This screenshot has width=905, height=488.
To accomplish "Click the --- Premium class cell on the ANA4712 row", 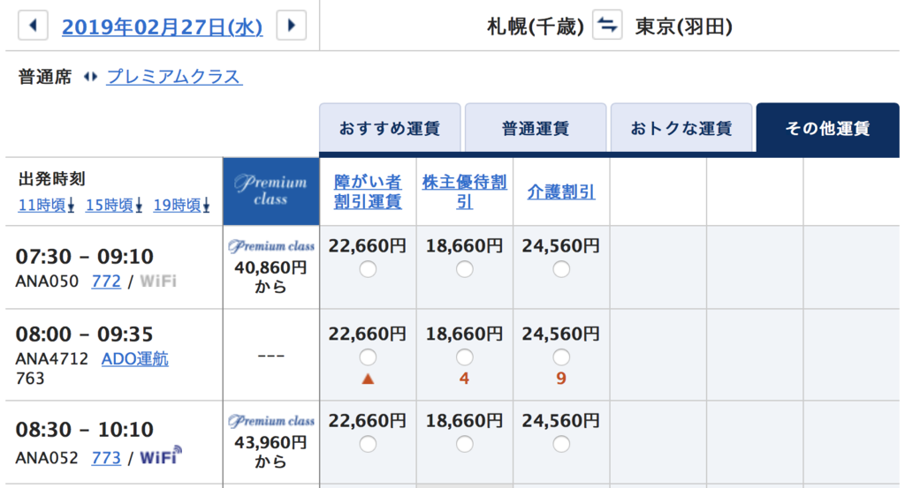I will coord(271,356).
